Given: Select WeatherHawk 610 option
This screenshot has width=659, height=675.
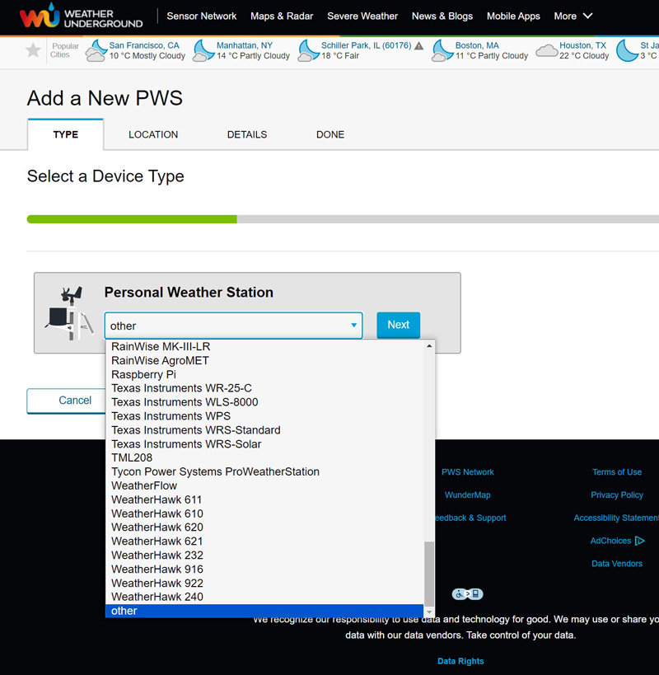Looking at the screenshot, I should point(264,513).
